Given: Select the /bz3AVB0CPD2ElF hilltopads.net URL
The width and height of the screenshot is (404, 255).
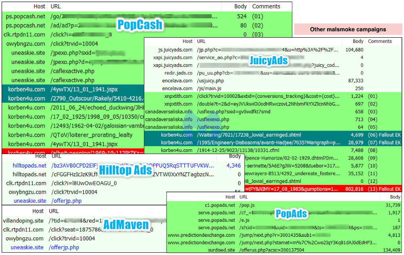Looking at the screenshot, I should coord(132,166).
